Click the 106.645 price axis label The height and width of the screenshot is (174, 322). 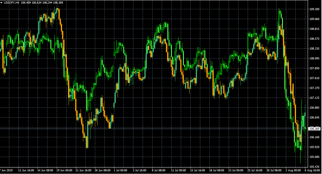pos(314,118)
